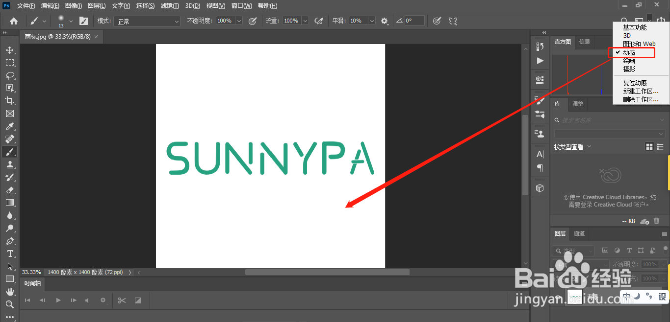The height and width of the screenshot is (322, 670).
Task: Open the Brush Settings panel icon
Action: (540, 100)
